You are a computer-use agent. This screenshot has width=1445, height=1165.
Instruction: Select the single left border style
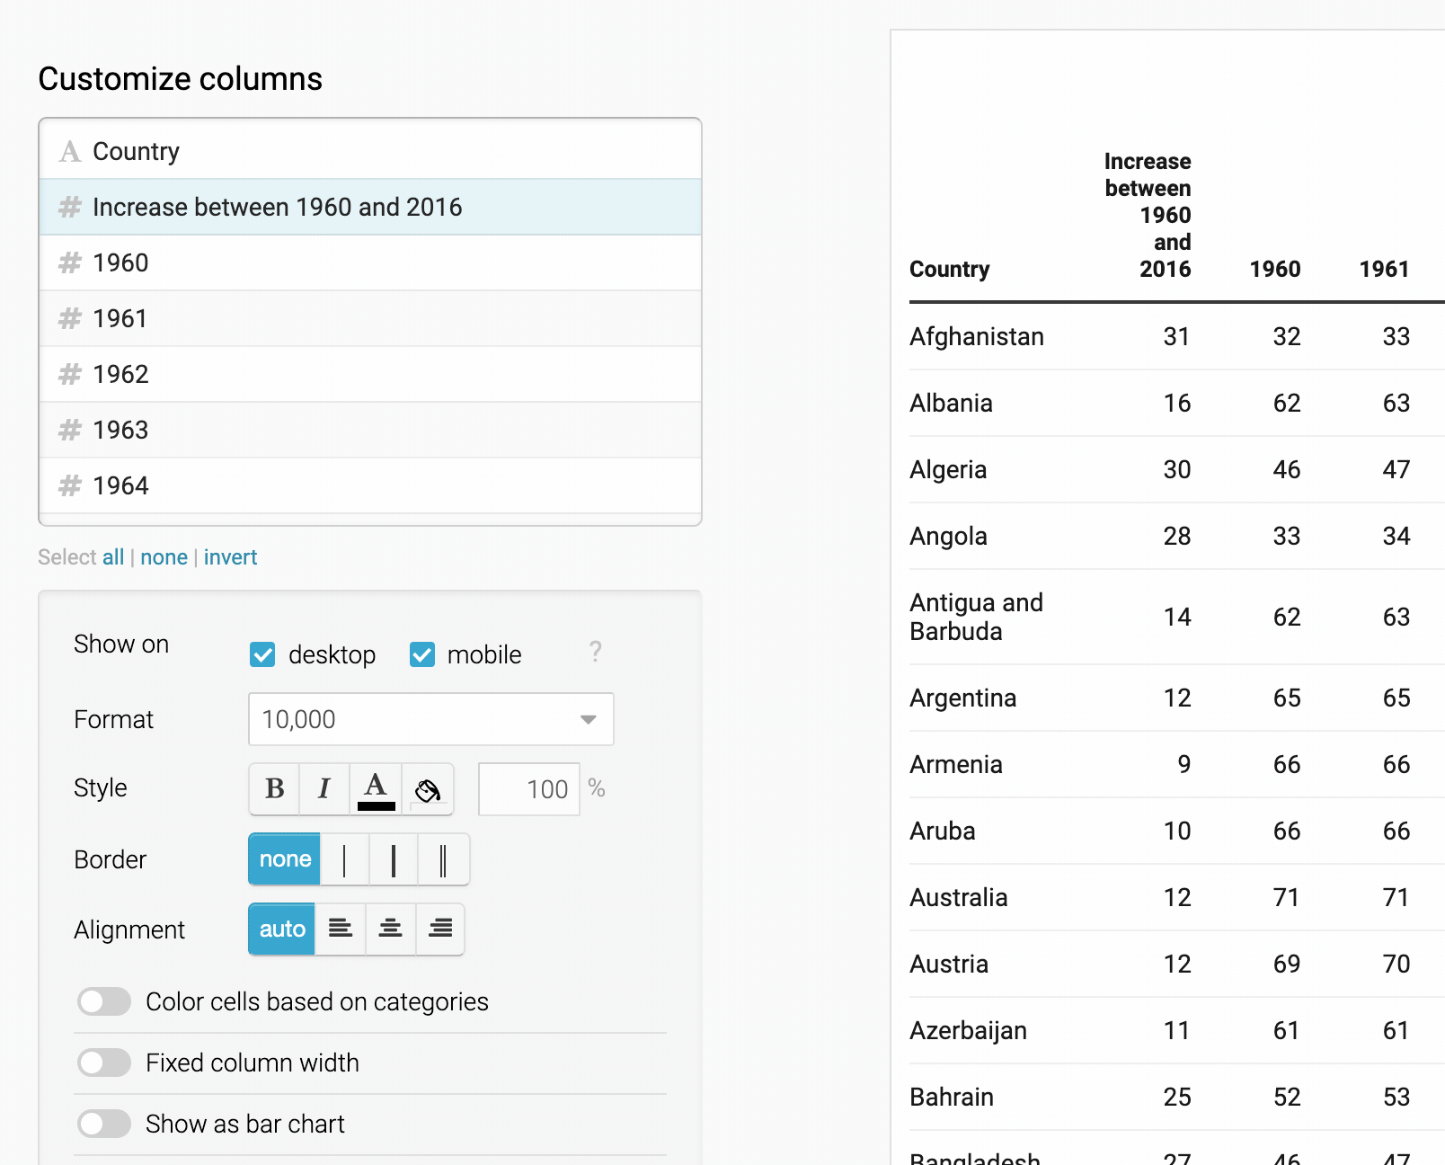[345, 859]
